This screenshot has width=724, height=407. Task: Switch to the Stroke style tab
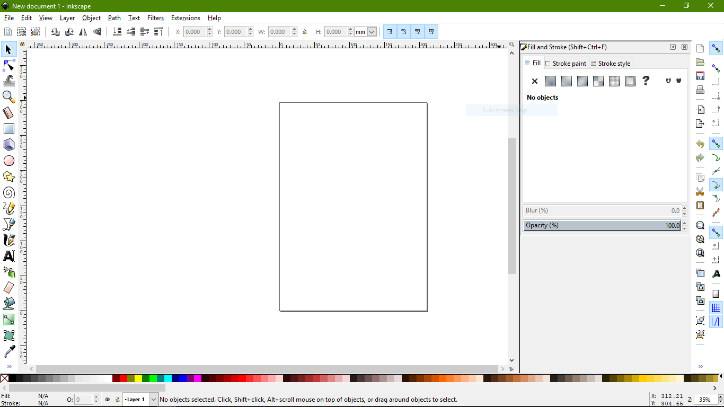[611, 64]
